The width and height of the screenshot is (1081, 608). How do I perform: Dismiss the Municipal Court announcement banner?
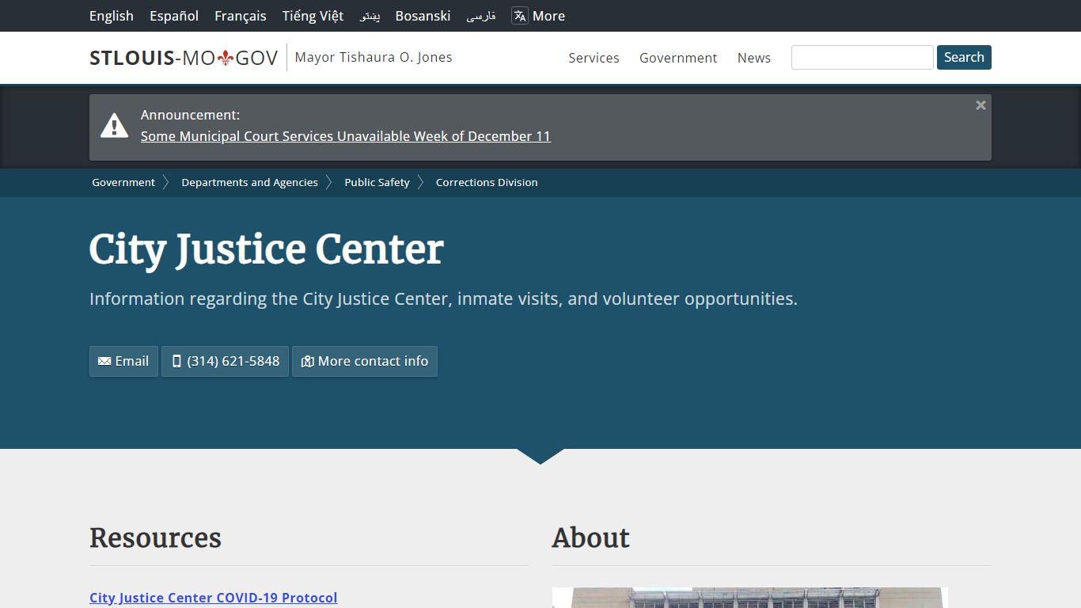pyautogui.click(x=980, y=104)
